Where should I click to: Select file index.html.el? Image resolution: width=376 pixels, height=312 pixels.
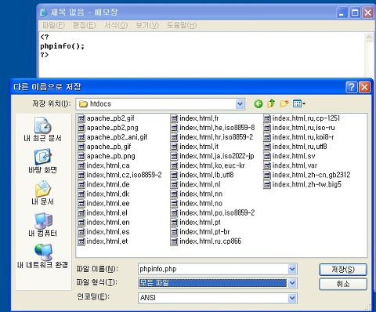[x=103, y=213]
